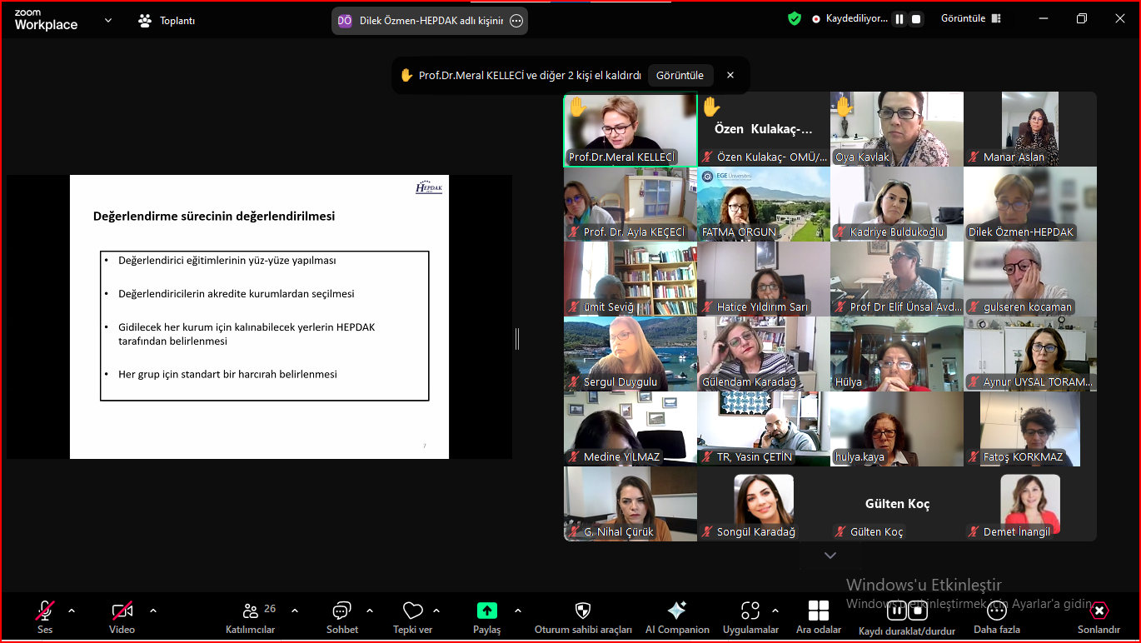This screenshot has width=1141, height=643.
Task: Click Sonlandır to end the meeting
Action: [x=1099, y=616]
